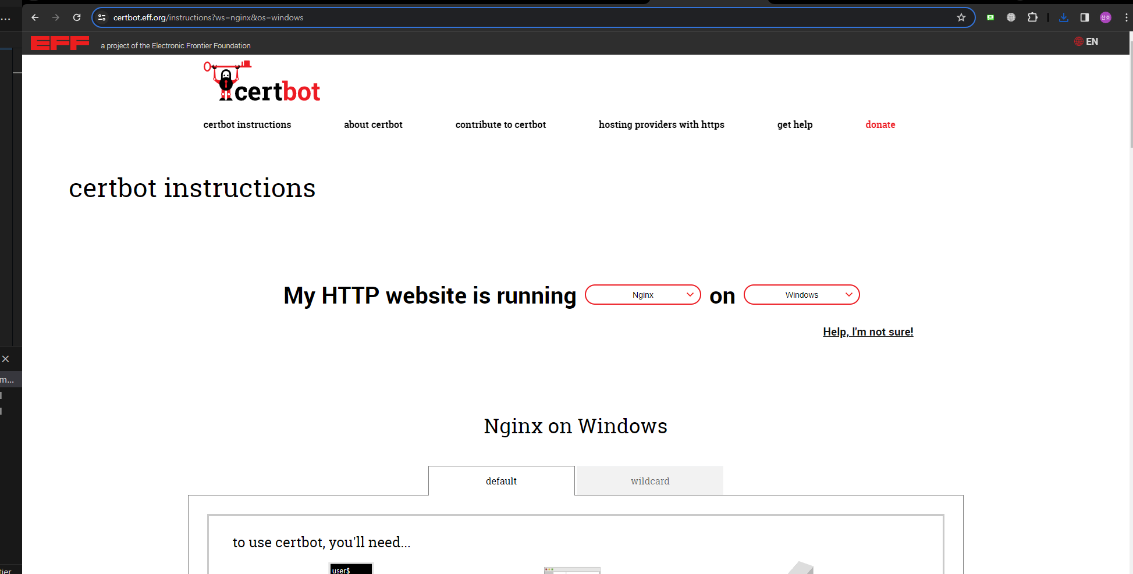
Task: Click the globe extension icon in toolbar
Action: [x=1011, y=17]
